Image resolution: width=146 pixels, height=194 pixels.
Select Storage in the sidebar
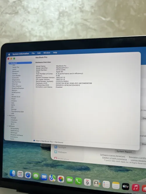click(14, 109)
